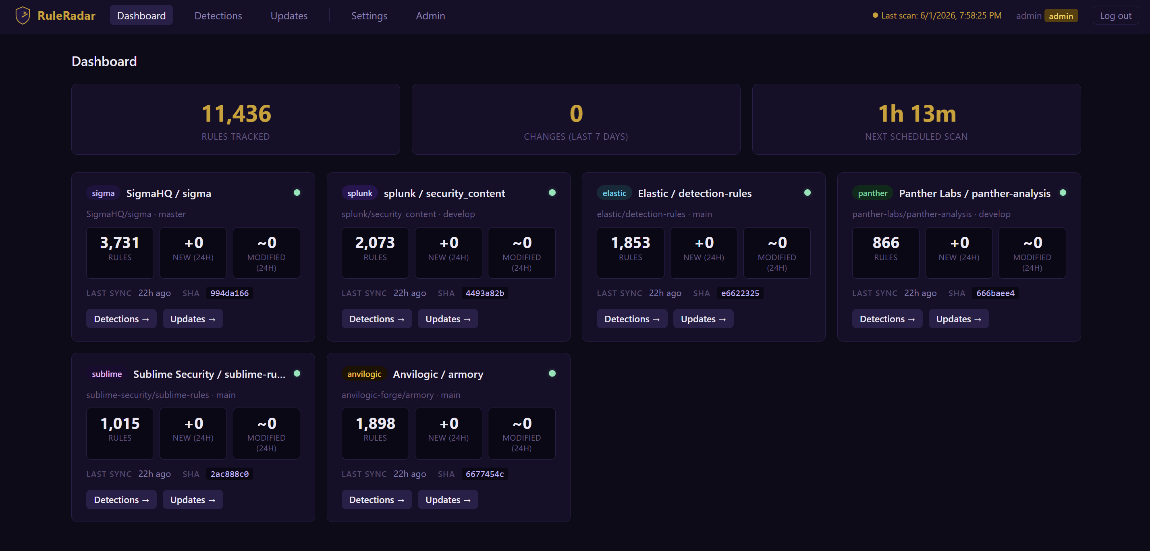Click SHA value e6622325

point(740,293)
